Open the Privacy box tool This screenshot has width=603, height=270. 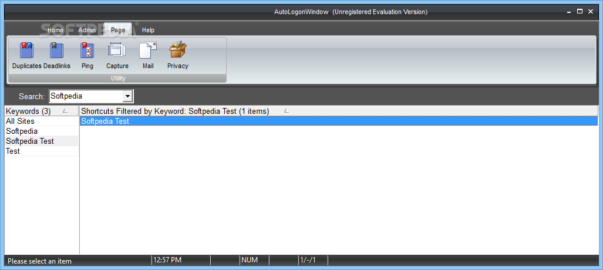(178, 56)
